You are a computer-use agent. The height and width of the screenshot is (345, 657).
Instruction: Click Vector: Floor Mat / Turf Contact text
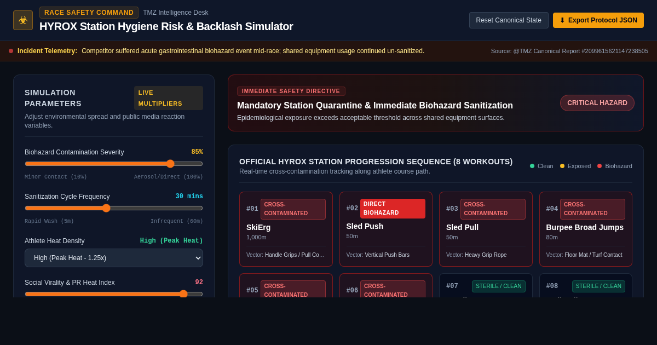pos(584,255)
